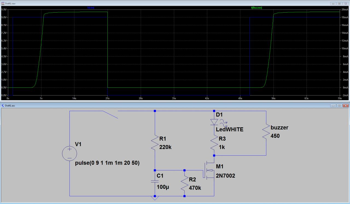Click the R2 resistor name label
This screenshot has width=350, height=204.
192,179
